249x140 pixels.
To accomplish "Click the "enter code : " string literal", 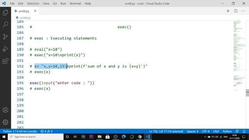I will pos(72,83).
